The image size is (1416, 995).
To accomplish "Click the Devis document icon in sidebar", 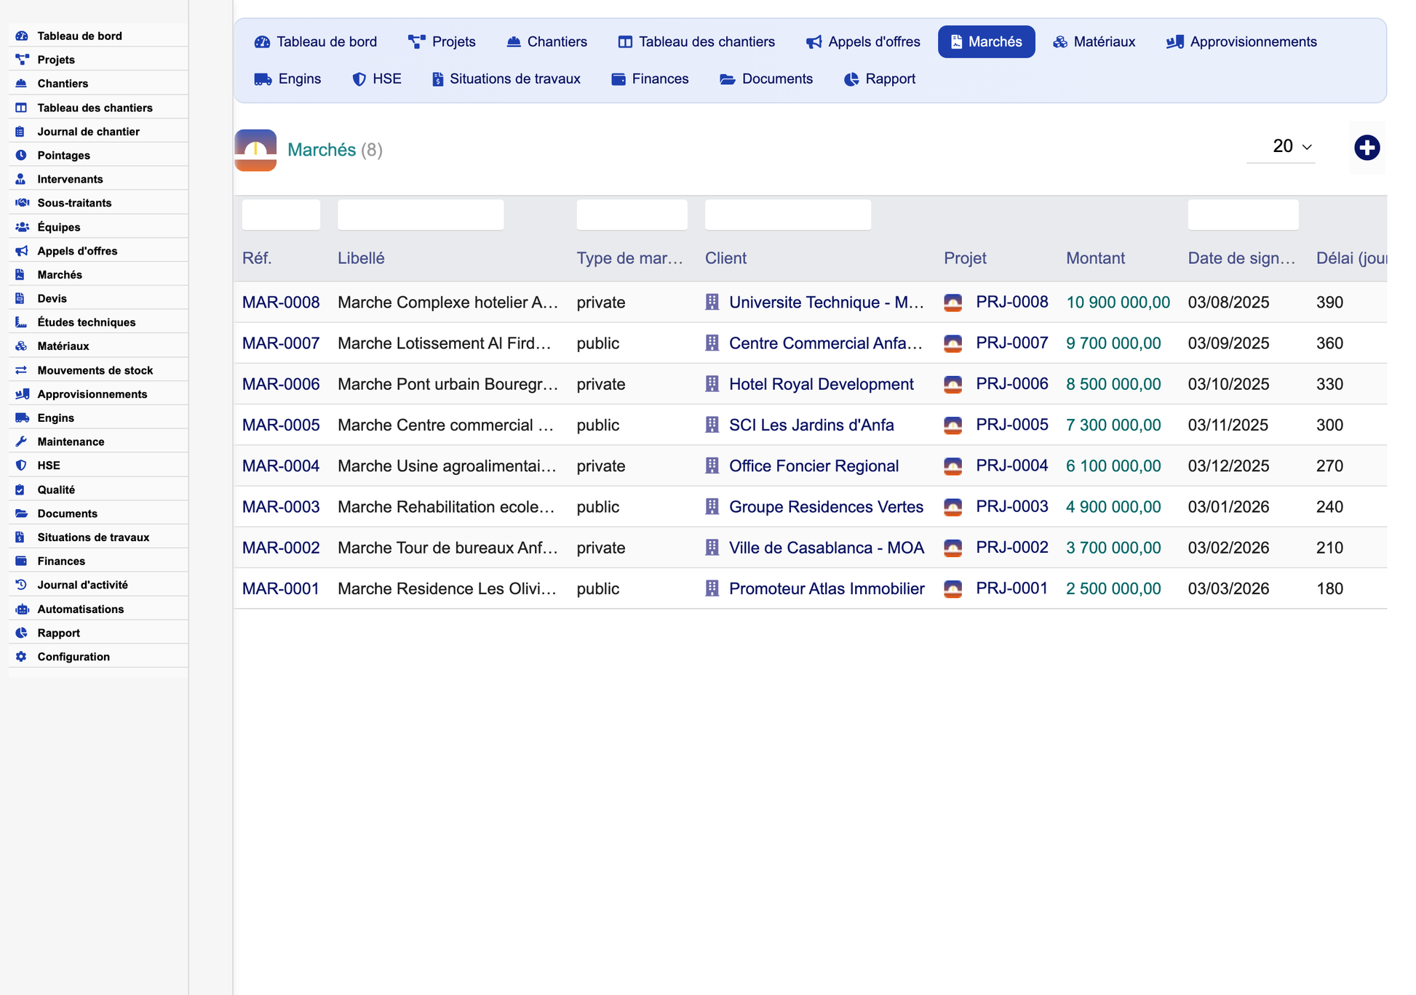I will [x=21, y=298].
